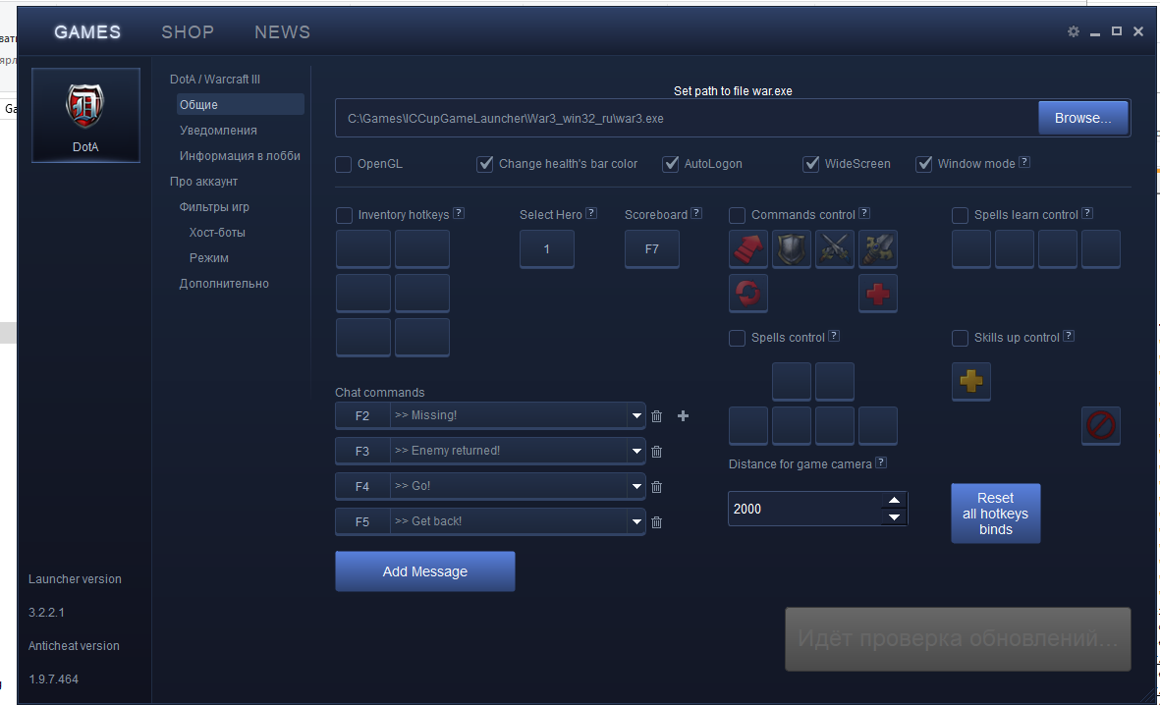Enable the OpenGL checkbox
1160x705 pixels.
pos(343,164)
